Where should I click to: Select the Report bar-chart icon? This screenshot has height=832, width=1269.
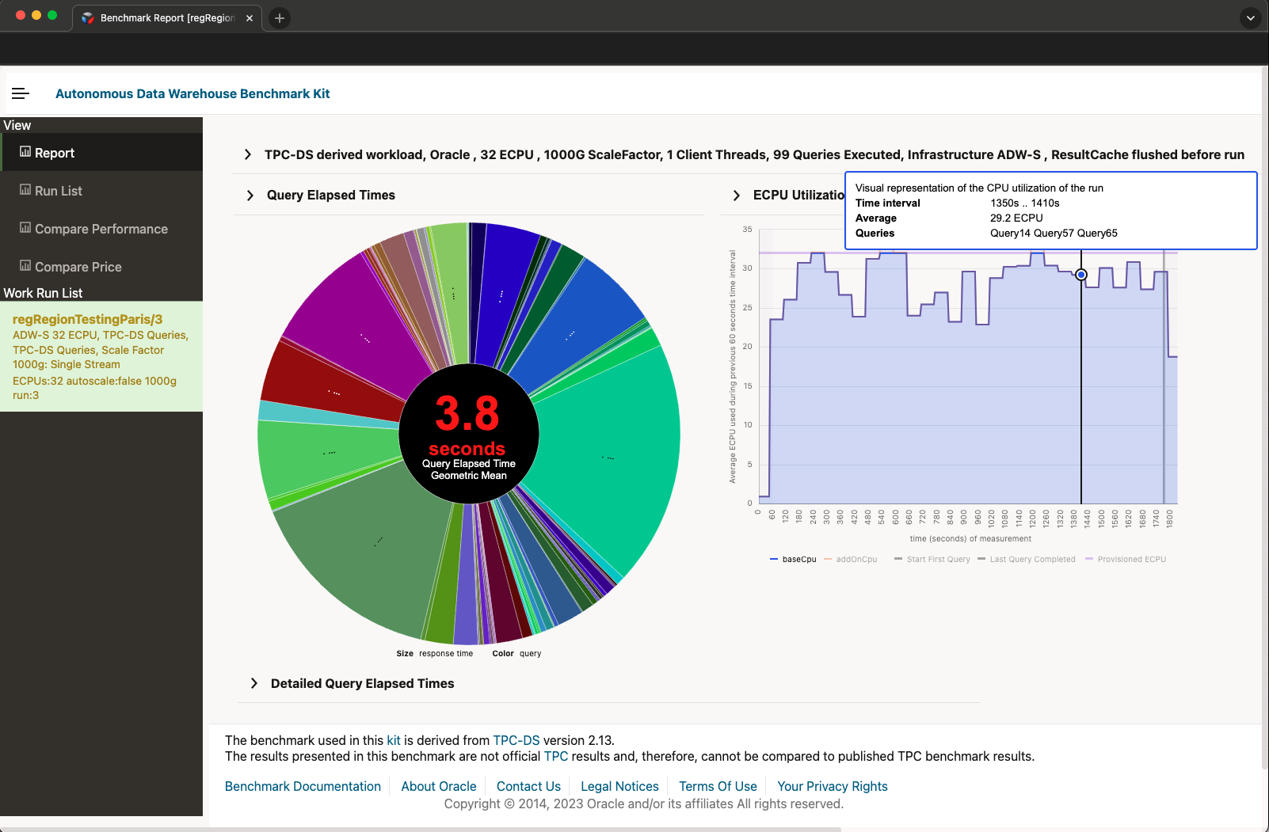click(26, 152)
